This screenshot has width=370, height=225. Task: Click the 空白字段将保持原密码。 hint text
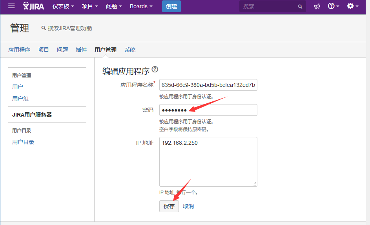point(184,130)
